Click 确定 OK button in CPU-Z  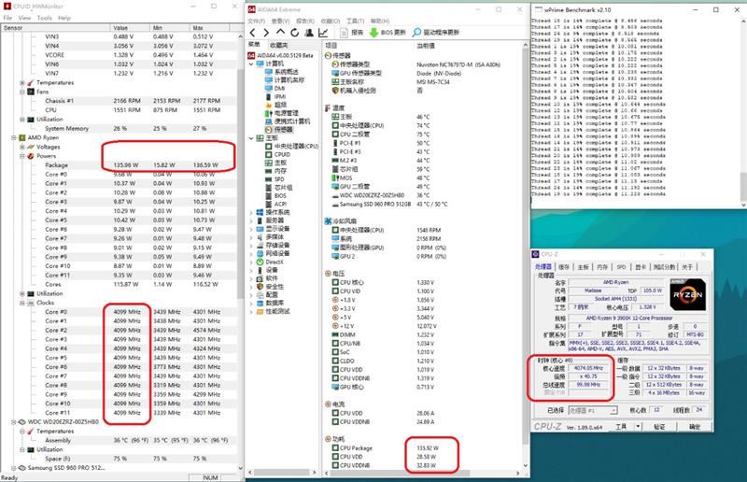(695, 426)
